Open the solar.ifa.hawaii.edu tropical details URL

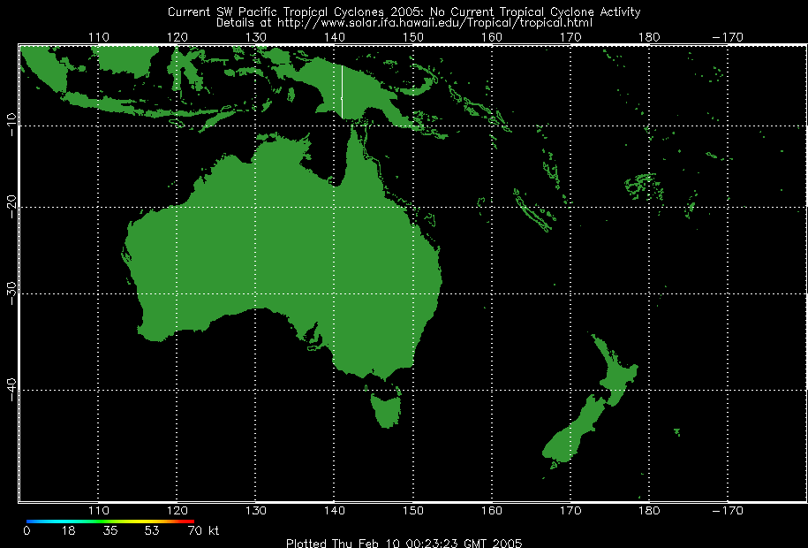pyautogui.click(x=435, y=23)
